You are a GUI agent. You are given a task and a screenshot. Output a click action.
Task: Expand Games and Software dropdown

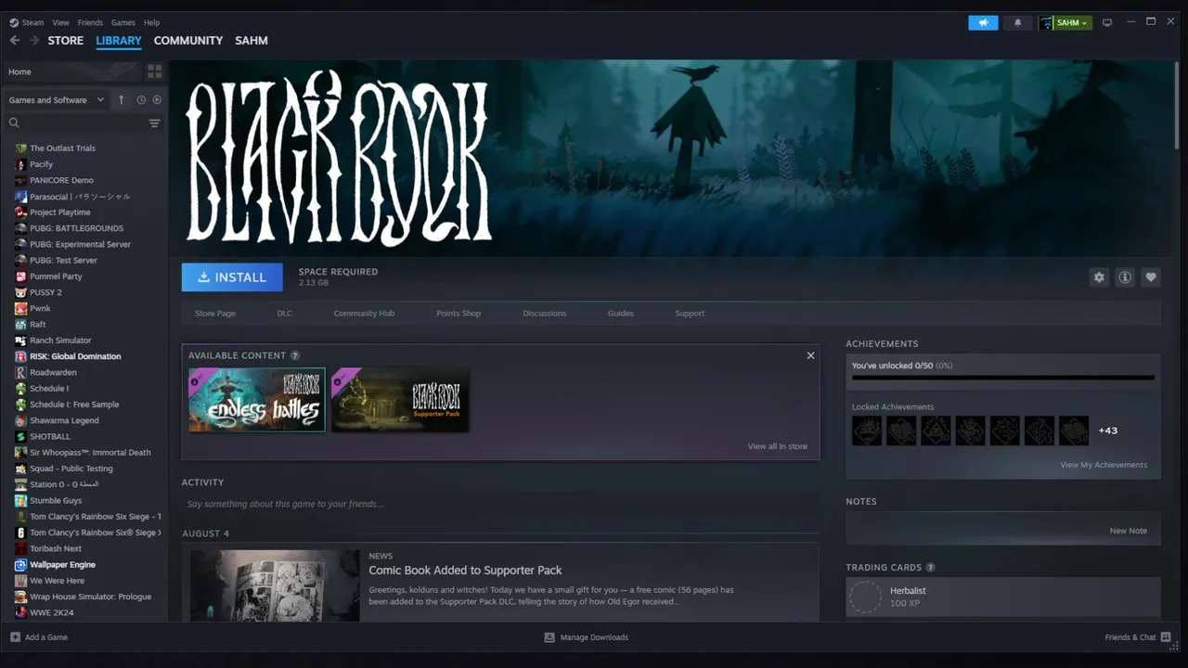point(56,99)
